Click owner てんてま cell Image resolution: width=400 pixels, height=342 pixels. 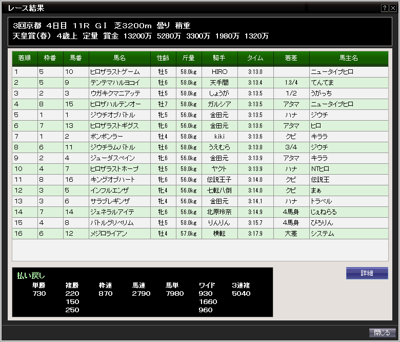point(349,83)
